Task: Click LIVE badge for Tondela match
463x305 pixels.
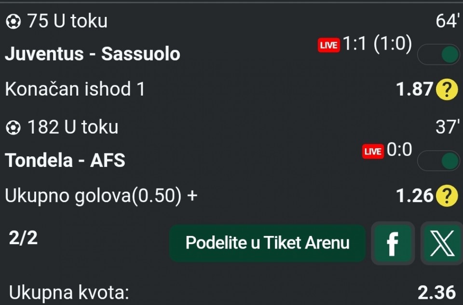Action: click(373, 152)
